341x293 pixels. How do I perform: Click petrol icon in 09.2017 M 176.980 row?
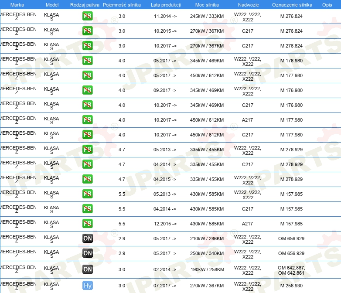click(88, 90)
